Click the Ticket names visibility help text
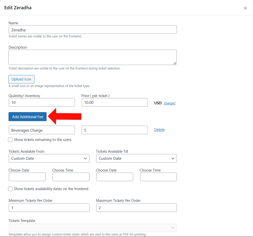The width and height of the screenshot is (253, 237). click(x=45, y=36)
